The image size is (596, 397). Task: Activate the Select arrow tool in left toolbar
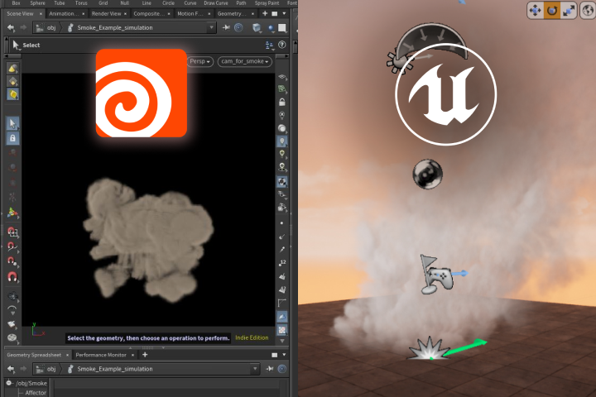(x=12, y=123)
